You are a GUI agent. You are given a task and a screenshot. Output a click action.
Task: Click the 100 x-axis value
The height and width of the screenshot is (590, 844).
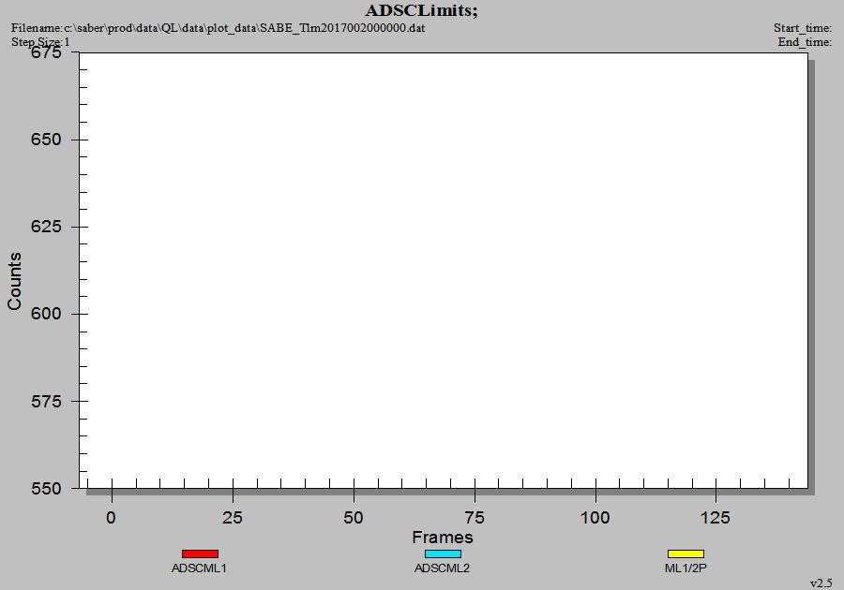595,518
